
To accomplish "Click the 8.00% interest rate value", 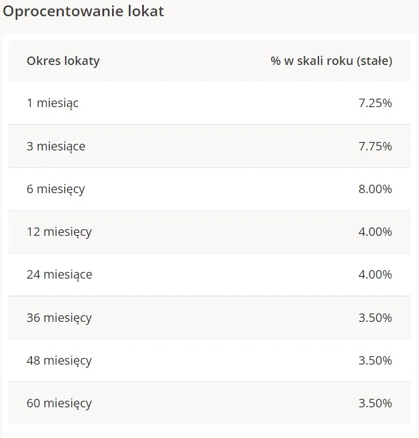I will [x=375, y=189].
